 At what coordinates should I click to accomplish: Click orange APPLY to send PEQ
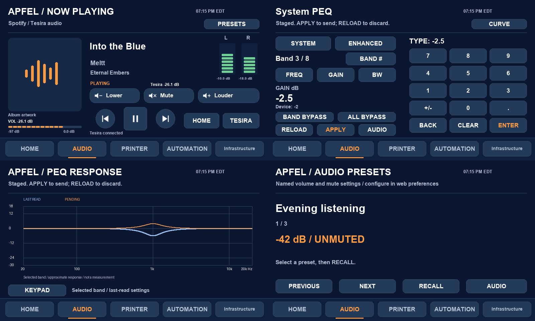(x=336, y=130)
